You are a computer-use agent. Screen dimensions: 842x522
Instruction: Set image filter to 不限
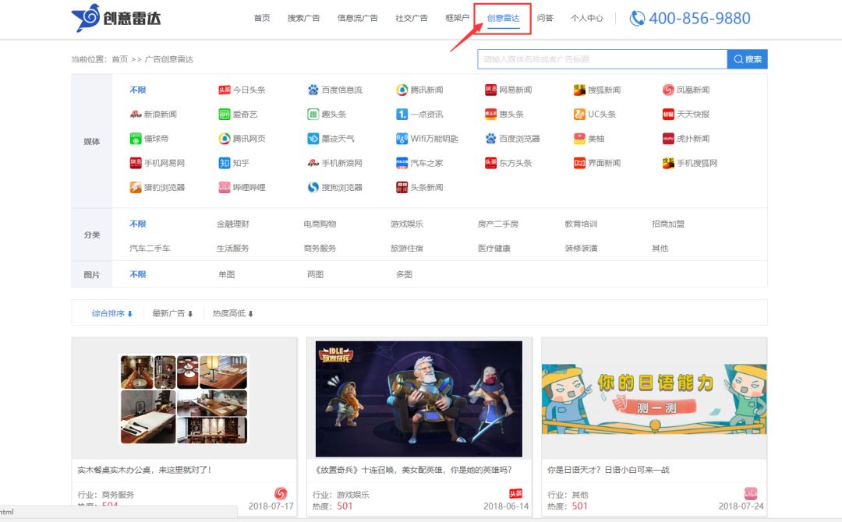tap(138, 275)
